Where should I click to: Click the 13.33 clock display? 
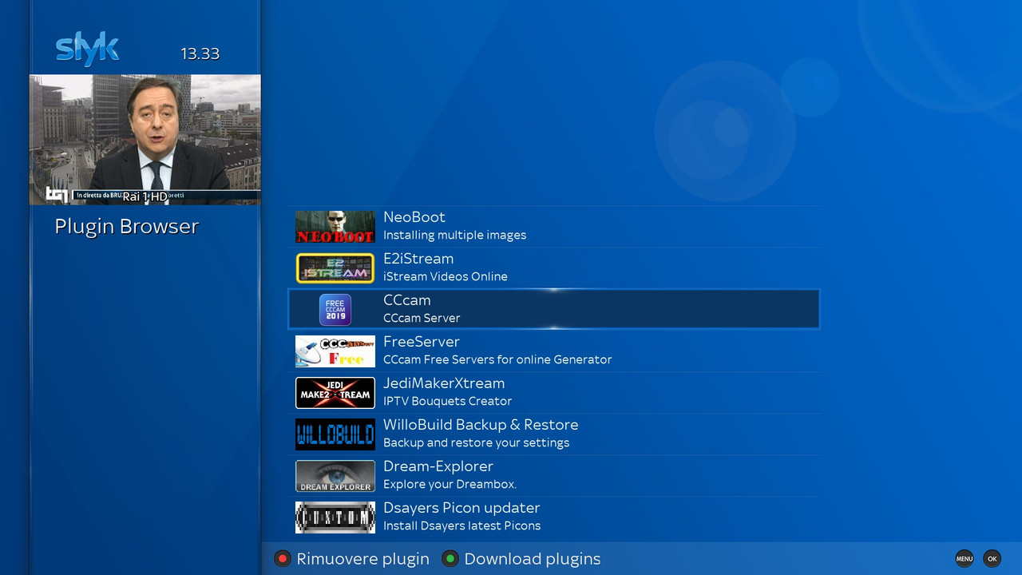(x=200, y=54)
